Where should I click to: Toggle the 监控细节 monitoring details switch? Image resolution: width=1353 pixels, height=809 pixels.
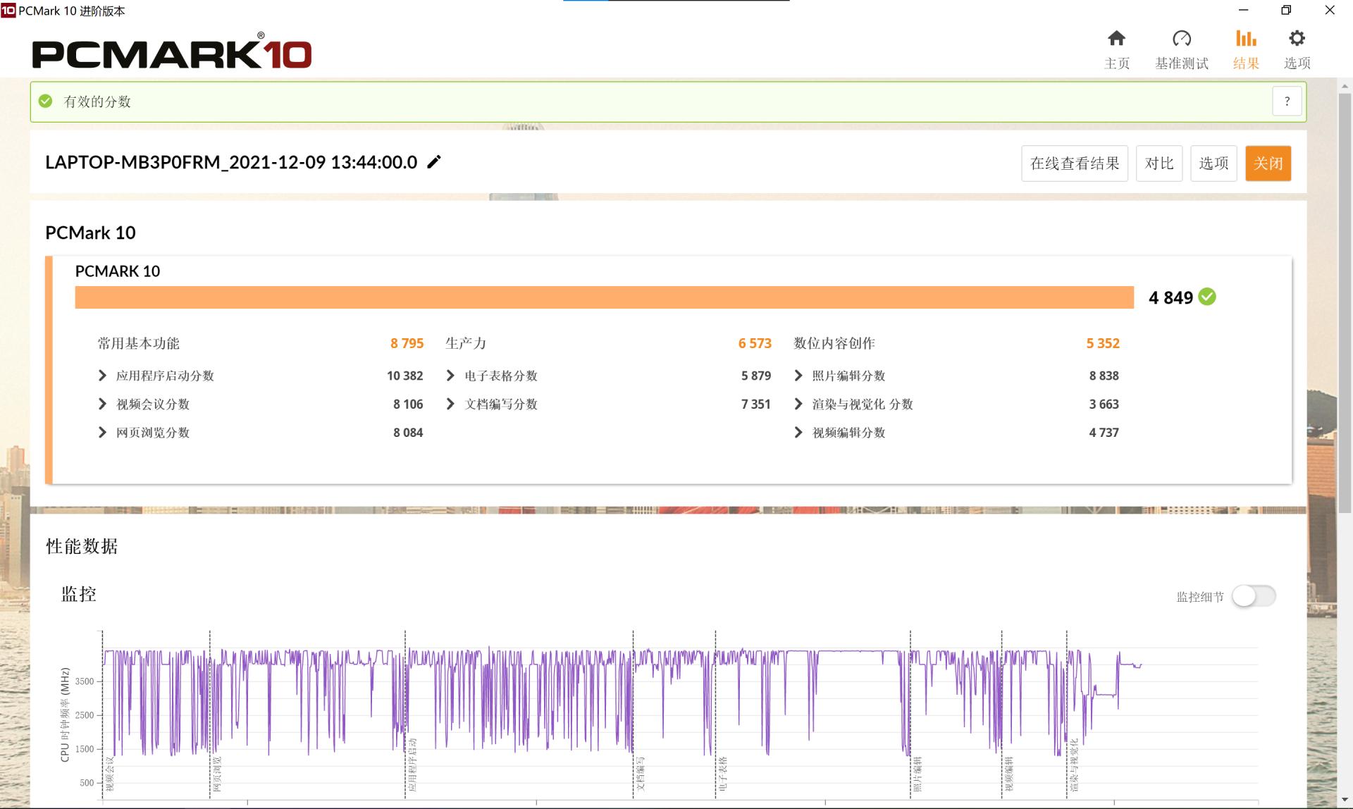click(x=1254, y=596)
